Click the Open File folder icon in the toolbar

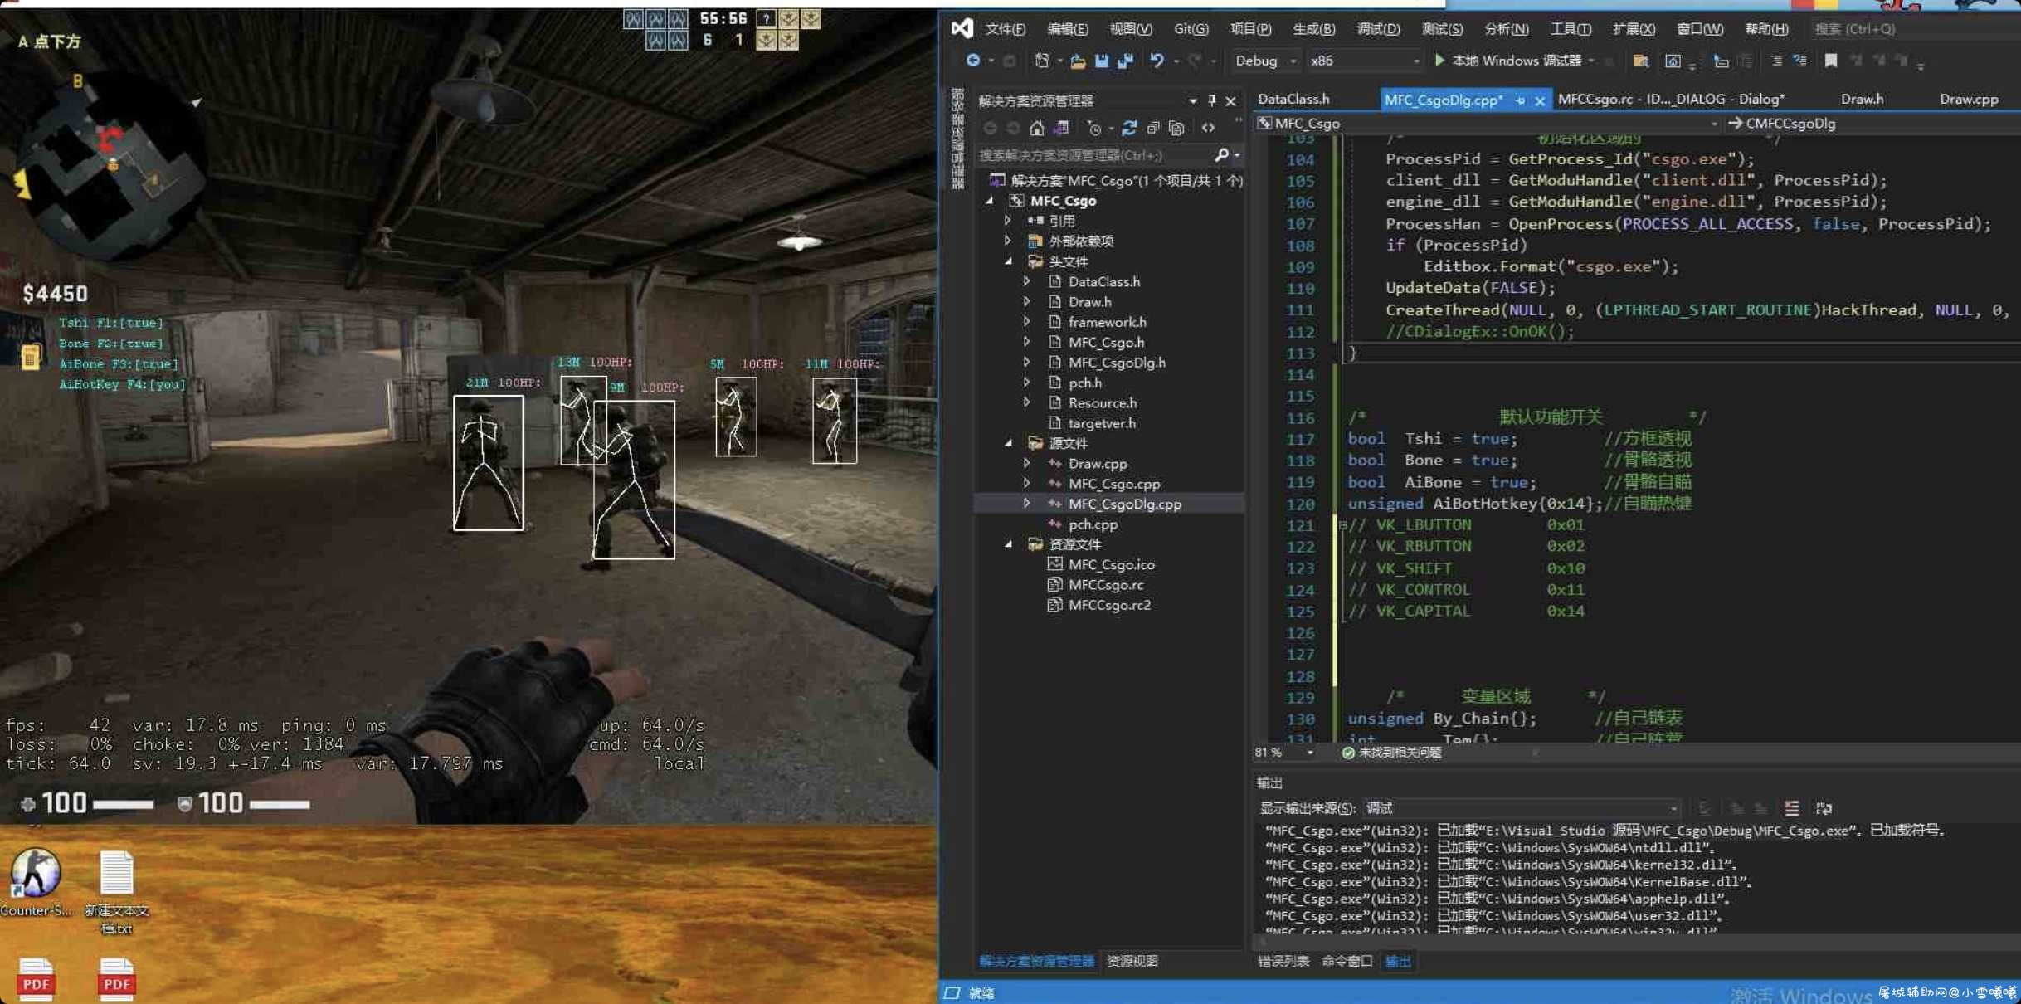pos(1078,61)
